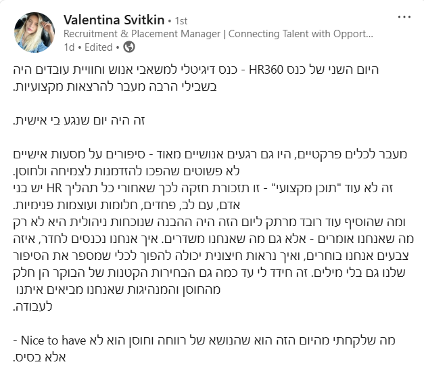Screen dimensions: 424x377
Task: Open the post's three-dot more options menu
Action: coord(403,16)
